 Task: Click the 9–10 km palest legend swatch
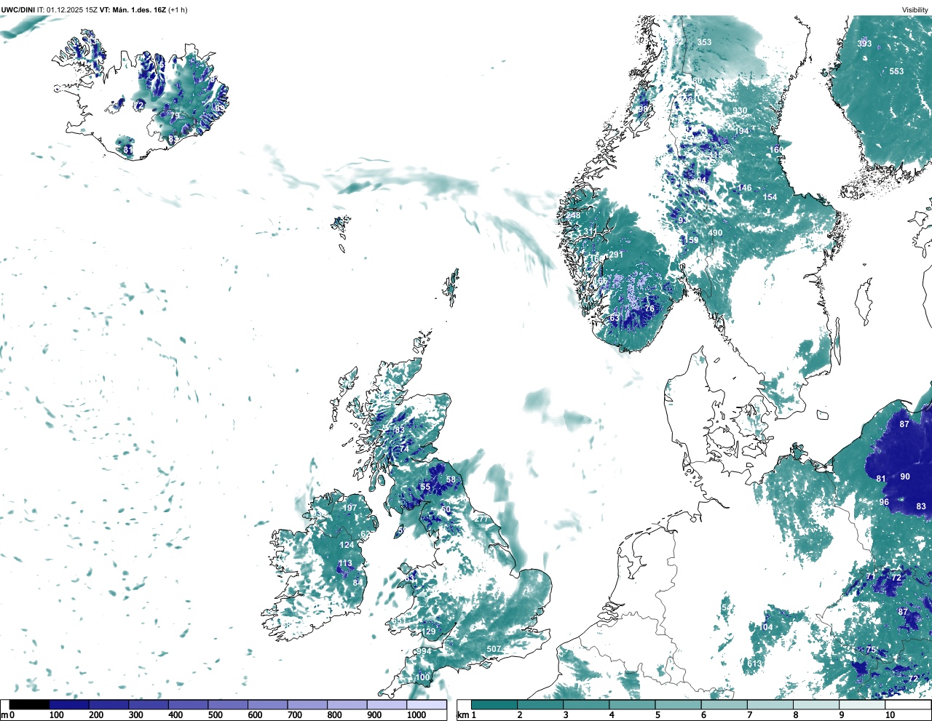click(x=863, y=705)
